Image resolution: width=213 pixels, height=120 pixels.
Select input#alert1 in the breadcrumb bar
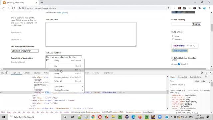(148, 112)
